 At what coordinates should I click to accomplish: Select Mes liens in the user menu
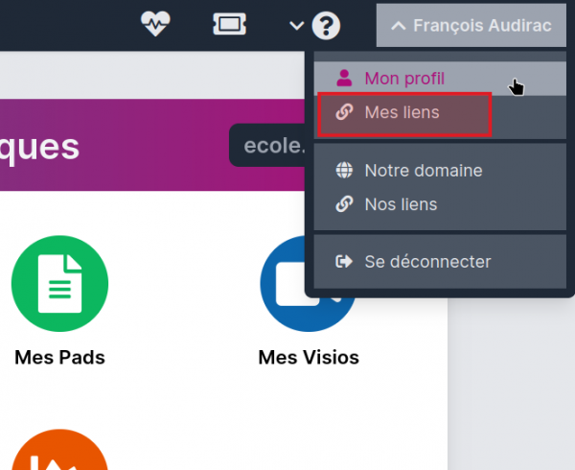(440, 112)
